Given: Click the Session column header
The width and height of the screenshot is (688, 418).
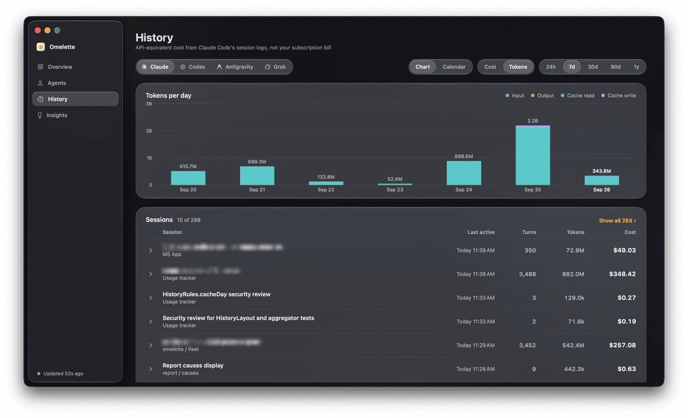Looking at the screenshot, I should coord(172,233).
